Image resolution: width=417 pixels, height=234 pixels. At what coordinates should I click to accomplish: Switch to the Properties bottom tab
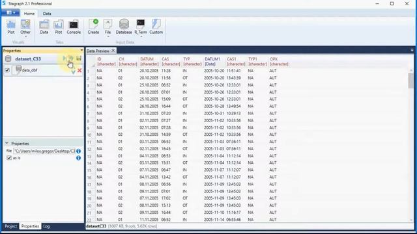click(x=30, y=226)
